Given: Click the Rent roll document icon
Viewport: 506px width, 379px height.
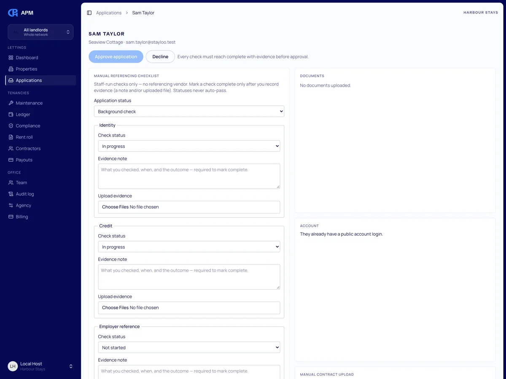Looking at the screenshot, I should click(x=11, y=137).
